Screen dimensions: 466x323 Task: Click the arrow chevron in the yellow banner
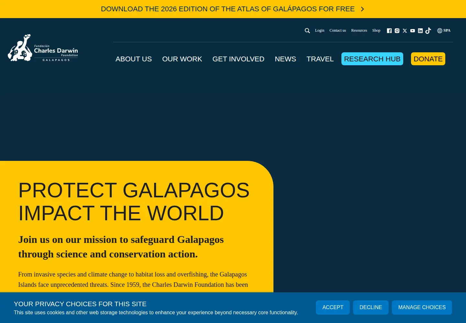click(x=362, y=9)
